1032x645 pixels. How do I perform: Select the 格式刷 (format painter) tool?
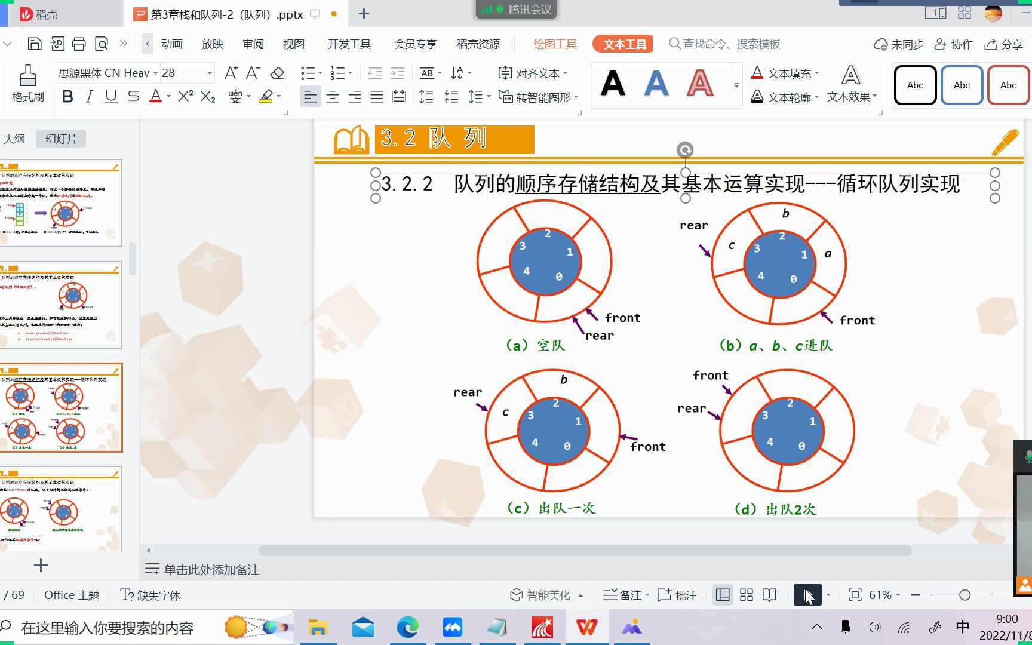[x=27, y=84]
